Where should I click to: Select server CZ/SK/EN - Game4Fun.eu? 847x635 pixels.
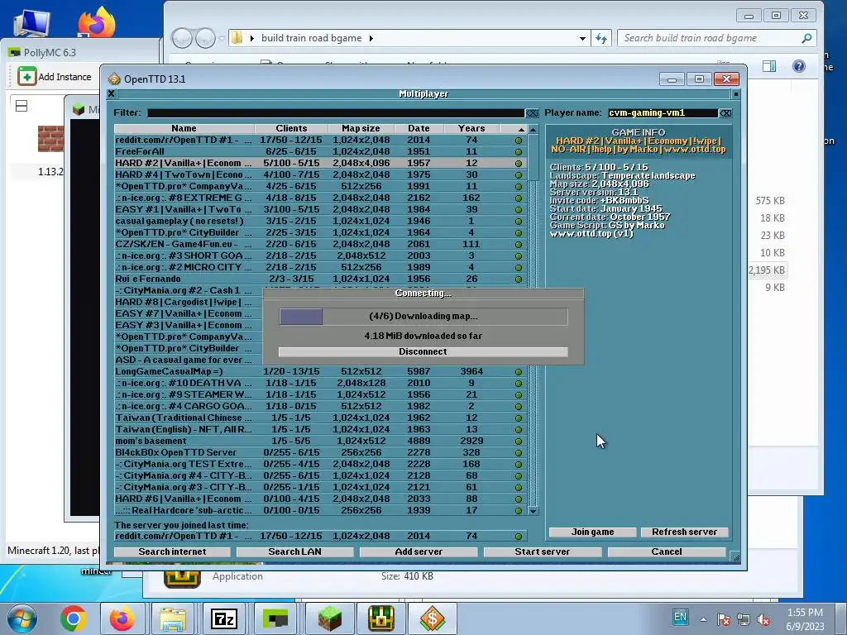coord(320,244)
